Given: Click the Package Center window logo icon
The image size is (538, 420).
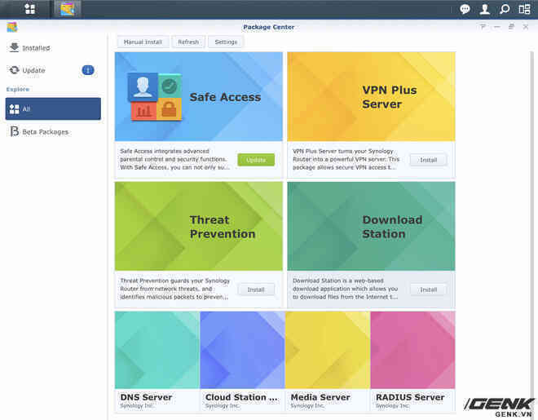Looking at the screenshot, I should (12, 27).
